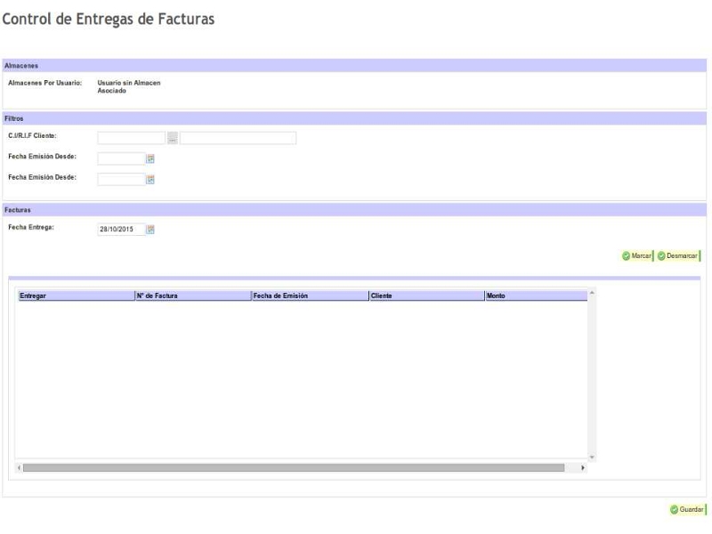Click the horizontal scrollbar right arrow

pyautogui.click(x=584, y=467)
